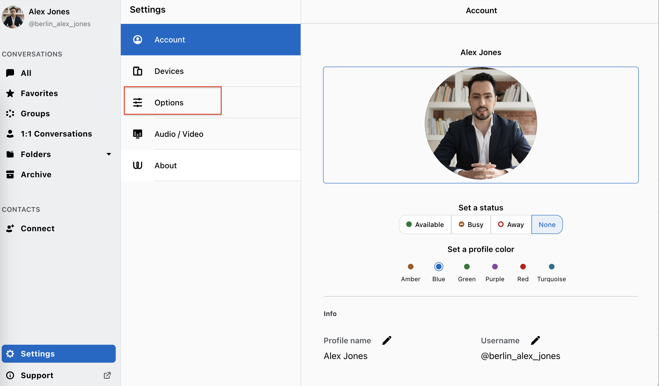Screen dimensions: 659x386
Task: Open the Archive list
Action: point(59,174)
